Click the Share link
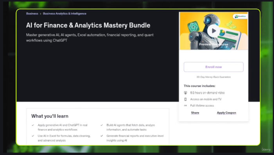The image size is (274, 155). 195,113
